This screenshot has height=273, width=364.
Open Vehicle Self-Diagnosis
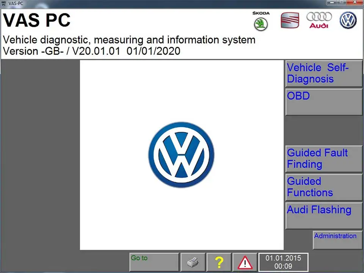323,73
